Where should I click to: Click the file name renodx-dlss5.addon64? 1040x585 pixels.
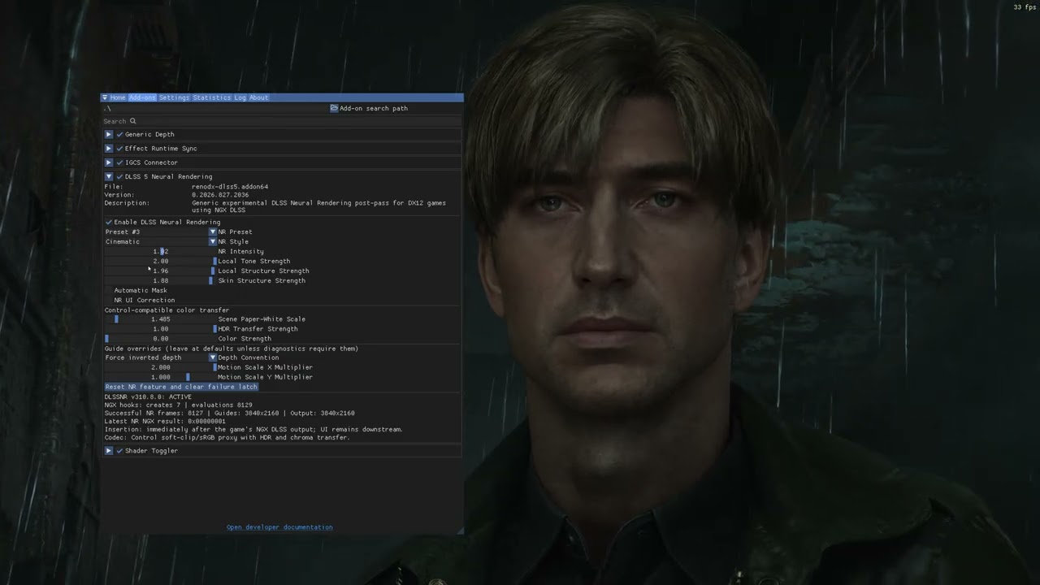click(x=230, y=187)
